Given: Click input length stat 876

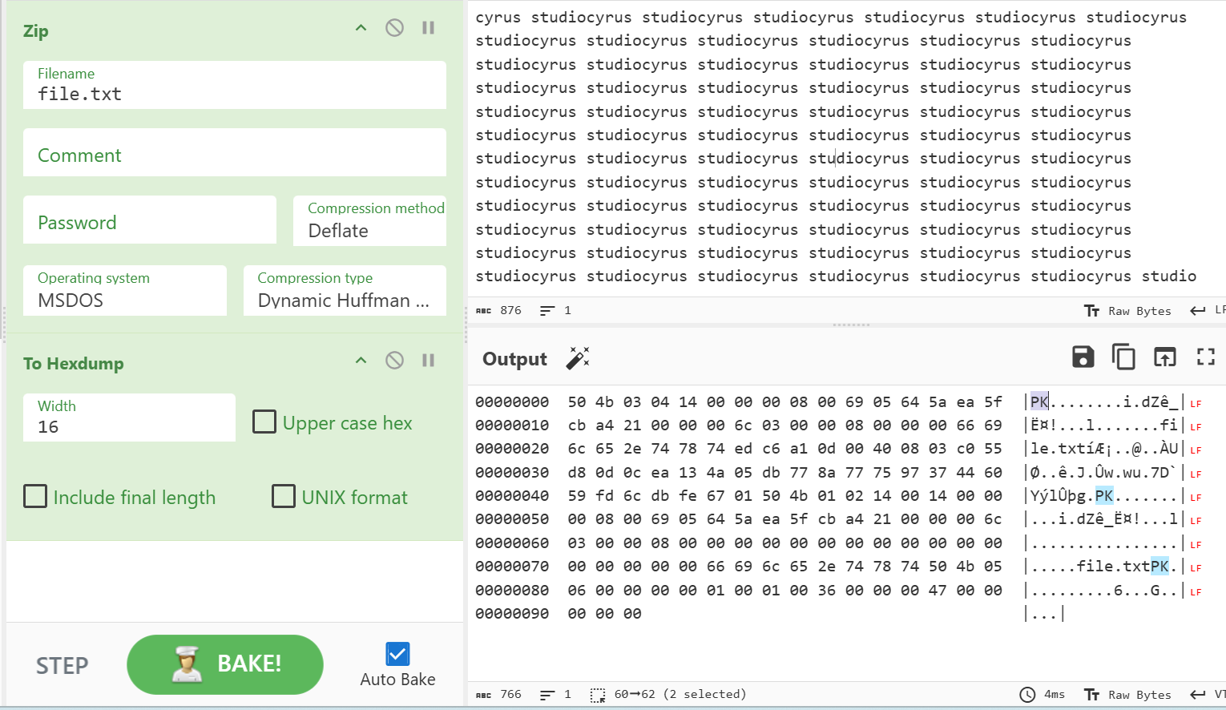Looking at the screenshot, I should click(498, 310).
